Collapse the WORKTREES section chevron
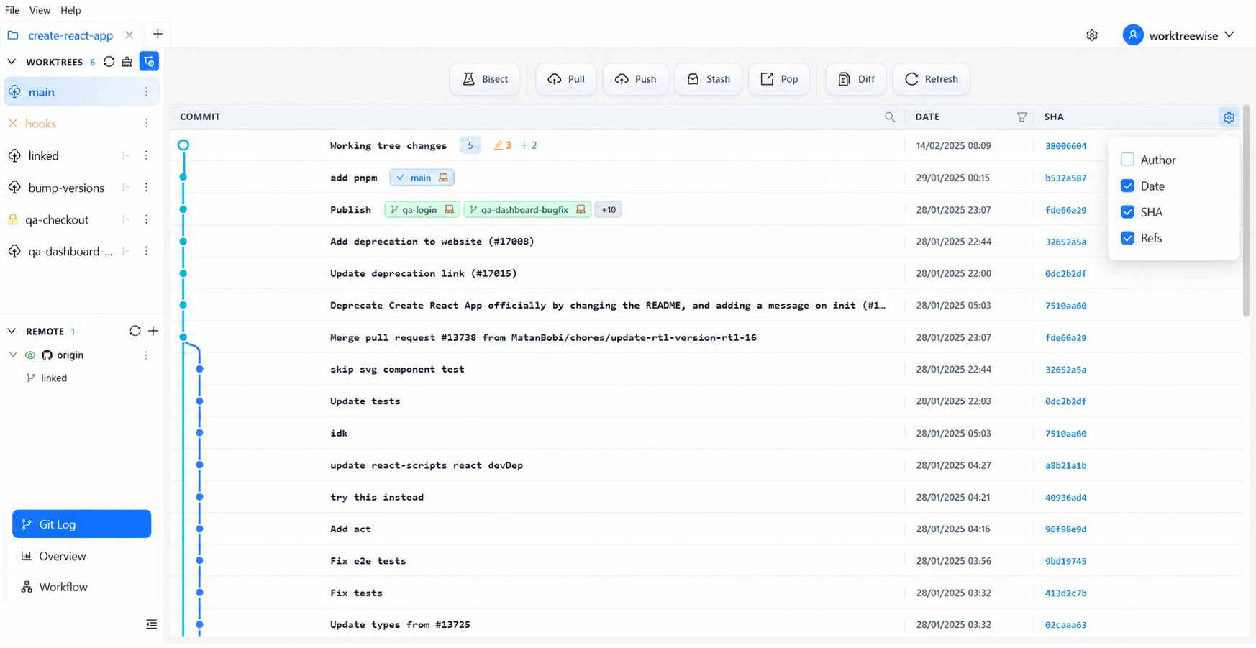 12,62
